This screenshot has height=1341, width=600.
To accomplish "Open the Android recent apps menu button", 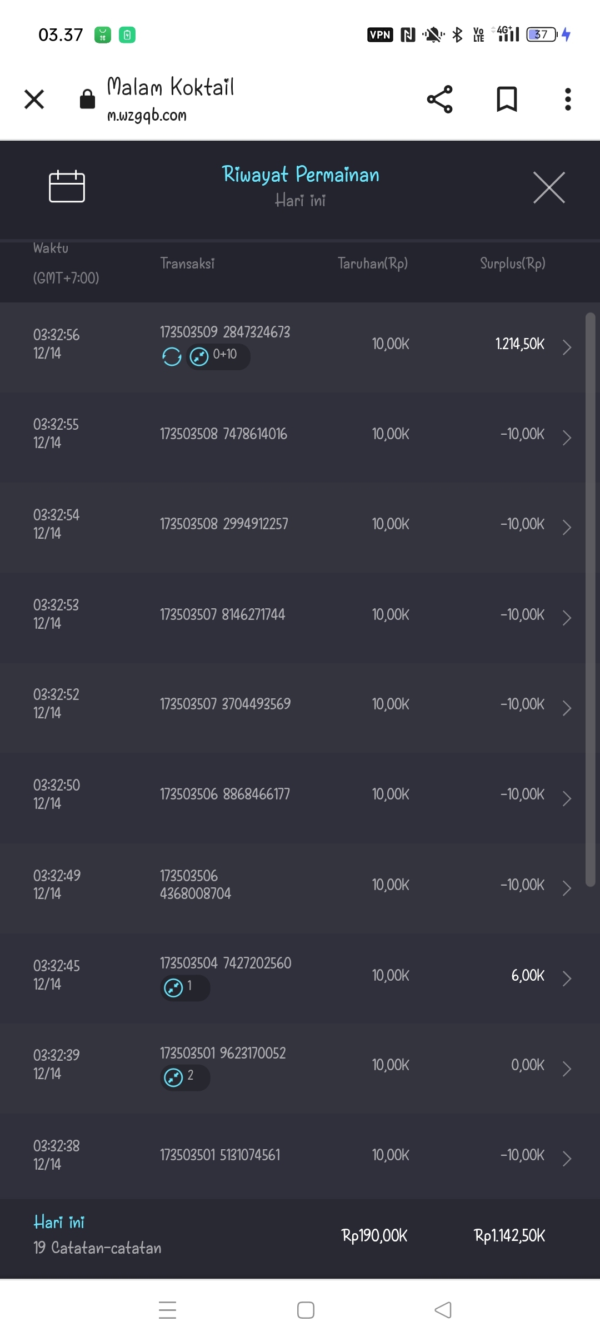I will tap(167, 1310).
